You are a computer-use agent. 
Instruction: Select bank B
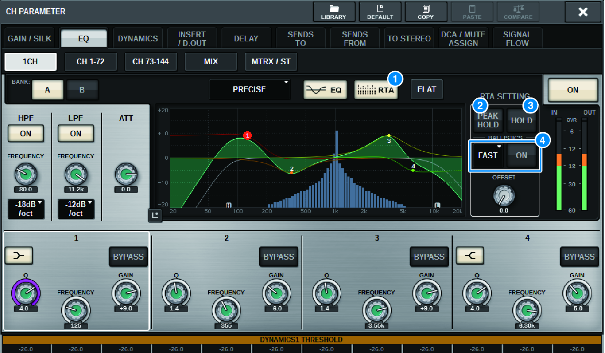tap(82, 89)
